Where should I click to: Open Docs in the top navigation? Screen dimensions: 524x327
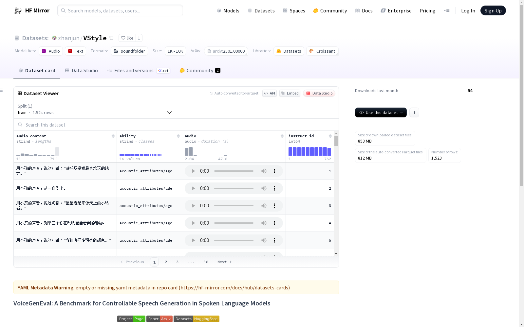click(364, 11)
